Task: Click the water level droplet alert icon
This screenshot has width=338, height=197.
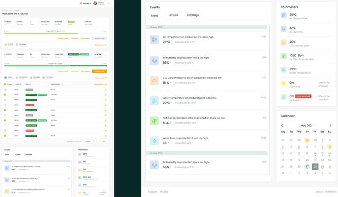Action: (154, 141)
